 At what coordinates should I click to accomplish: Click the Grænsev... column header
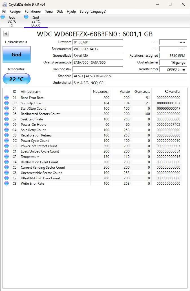pyautogui.click(x=142, y=91)
